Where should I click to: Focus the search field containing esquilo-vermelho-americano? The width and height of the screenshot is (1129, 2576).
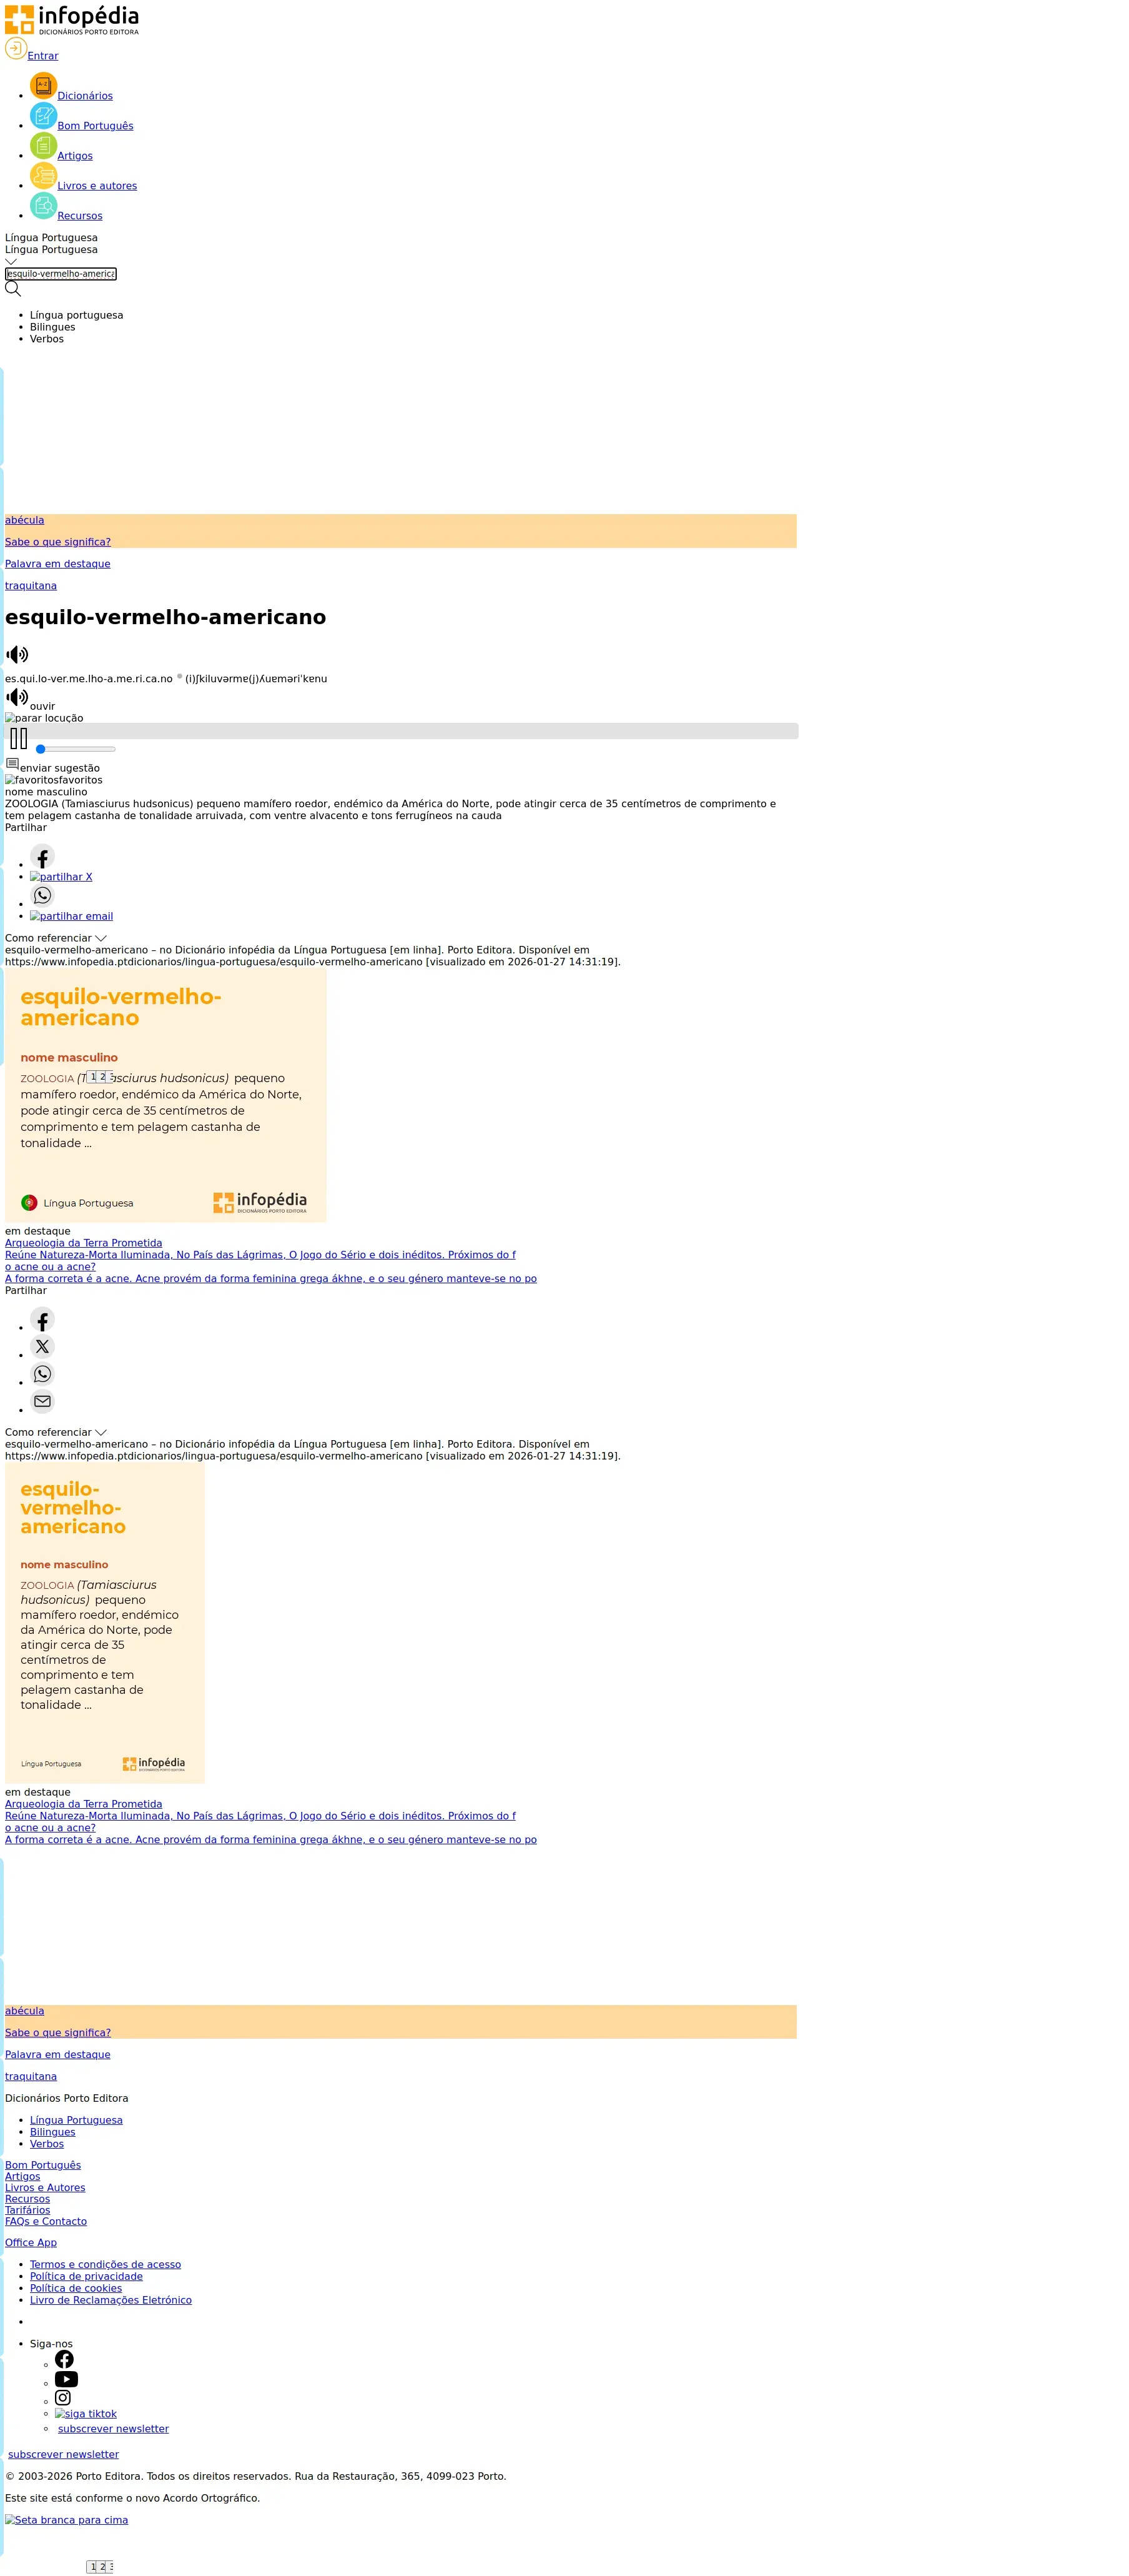pos(61,274)
